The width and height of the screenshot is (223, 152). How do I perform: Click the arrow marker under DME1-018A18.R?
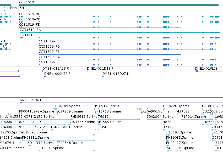[43, 71]
